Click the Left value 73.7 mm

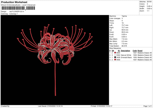125,25
